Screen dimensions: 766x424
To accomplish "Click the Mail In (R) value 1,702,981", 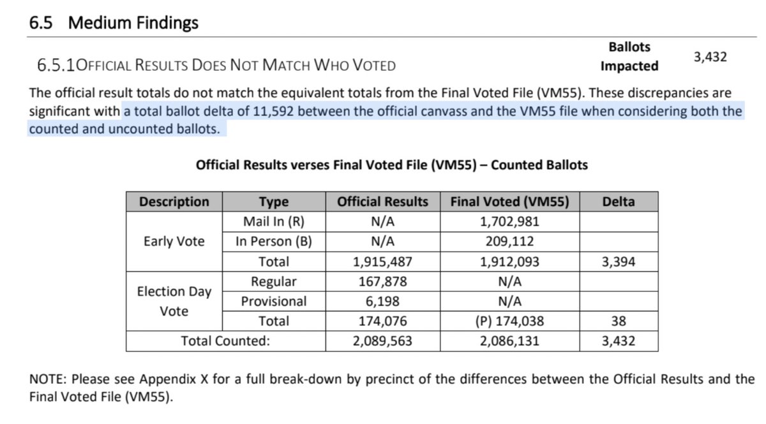I will pyautogui.click(x=509, y=222).
